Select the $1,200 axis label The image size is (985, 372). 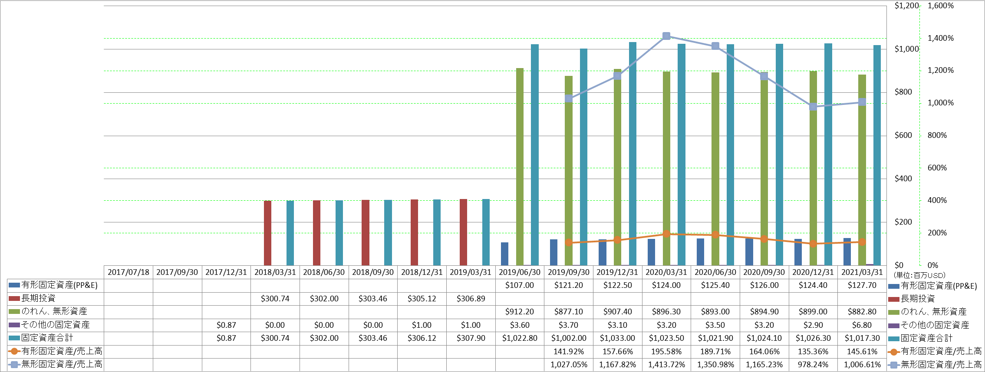(x=906, y=6)
